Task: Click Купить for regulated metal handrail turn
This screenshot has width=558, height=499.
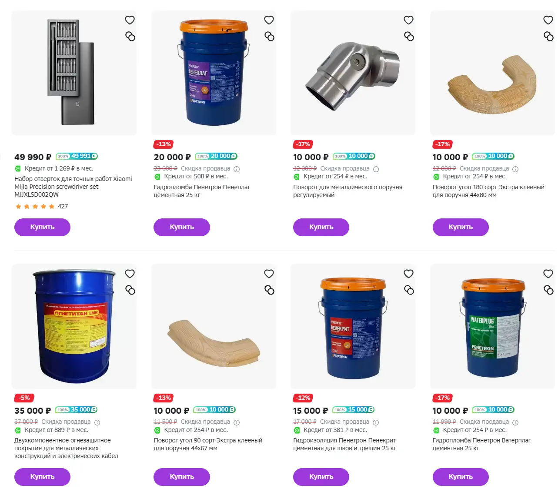Action: pos(321,227)
